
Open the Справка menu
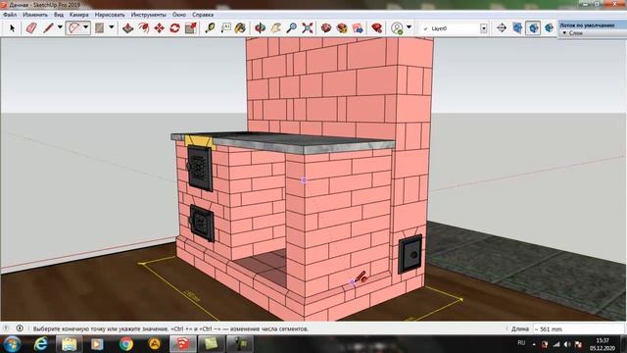(x=203, y=15)
